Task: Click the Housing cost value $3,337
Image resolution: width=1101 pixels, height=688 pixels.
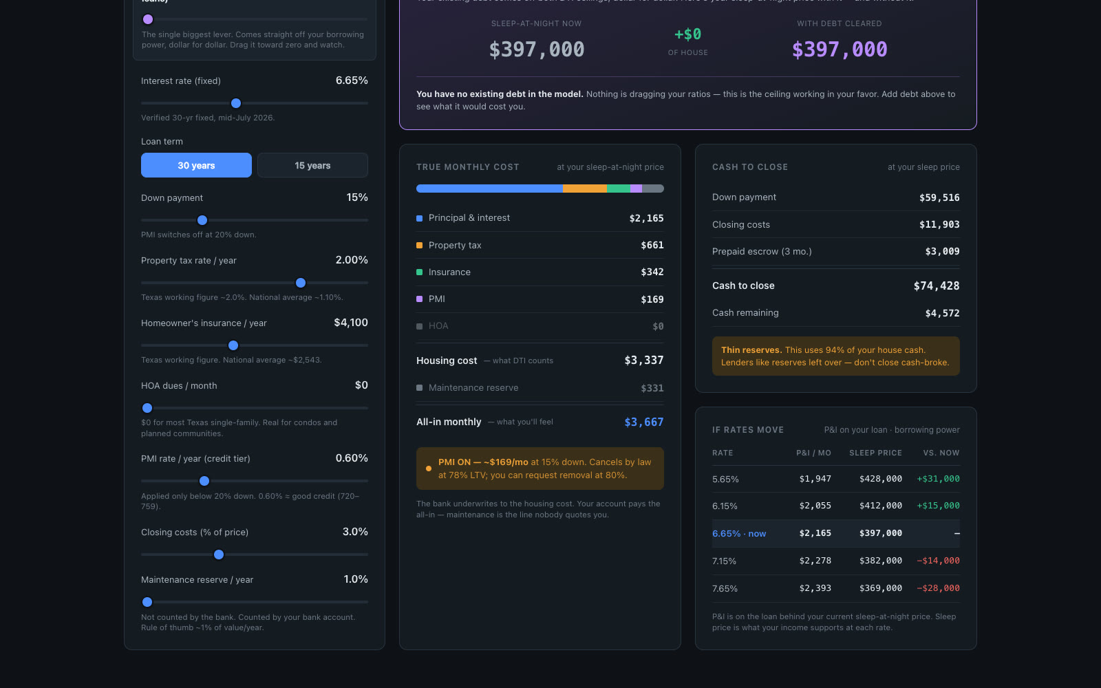Action: pos(644,360)
